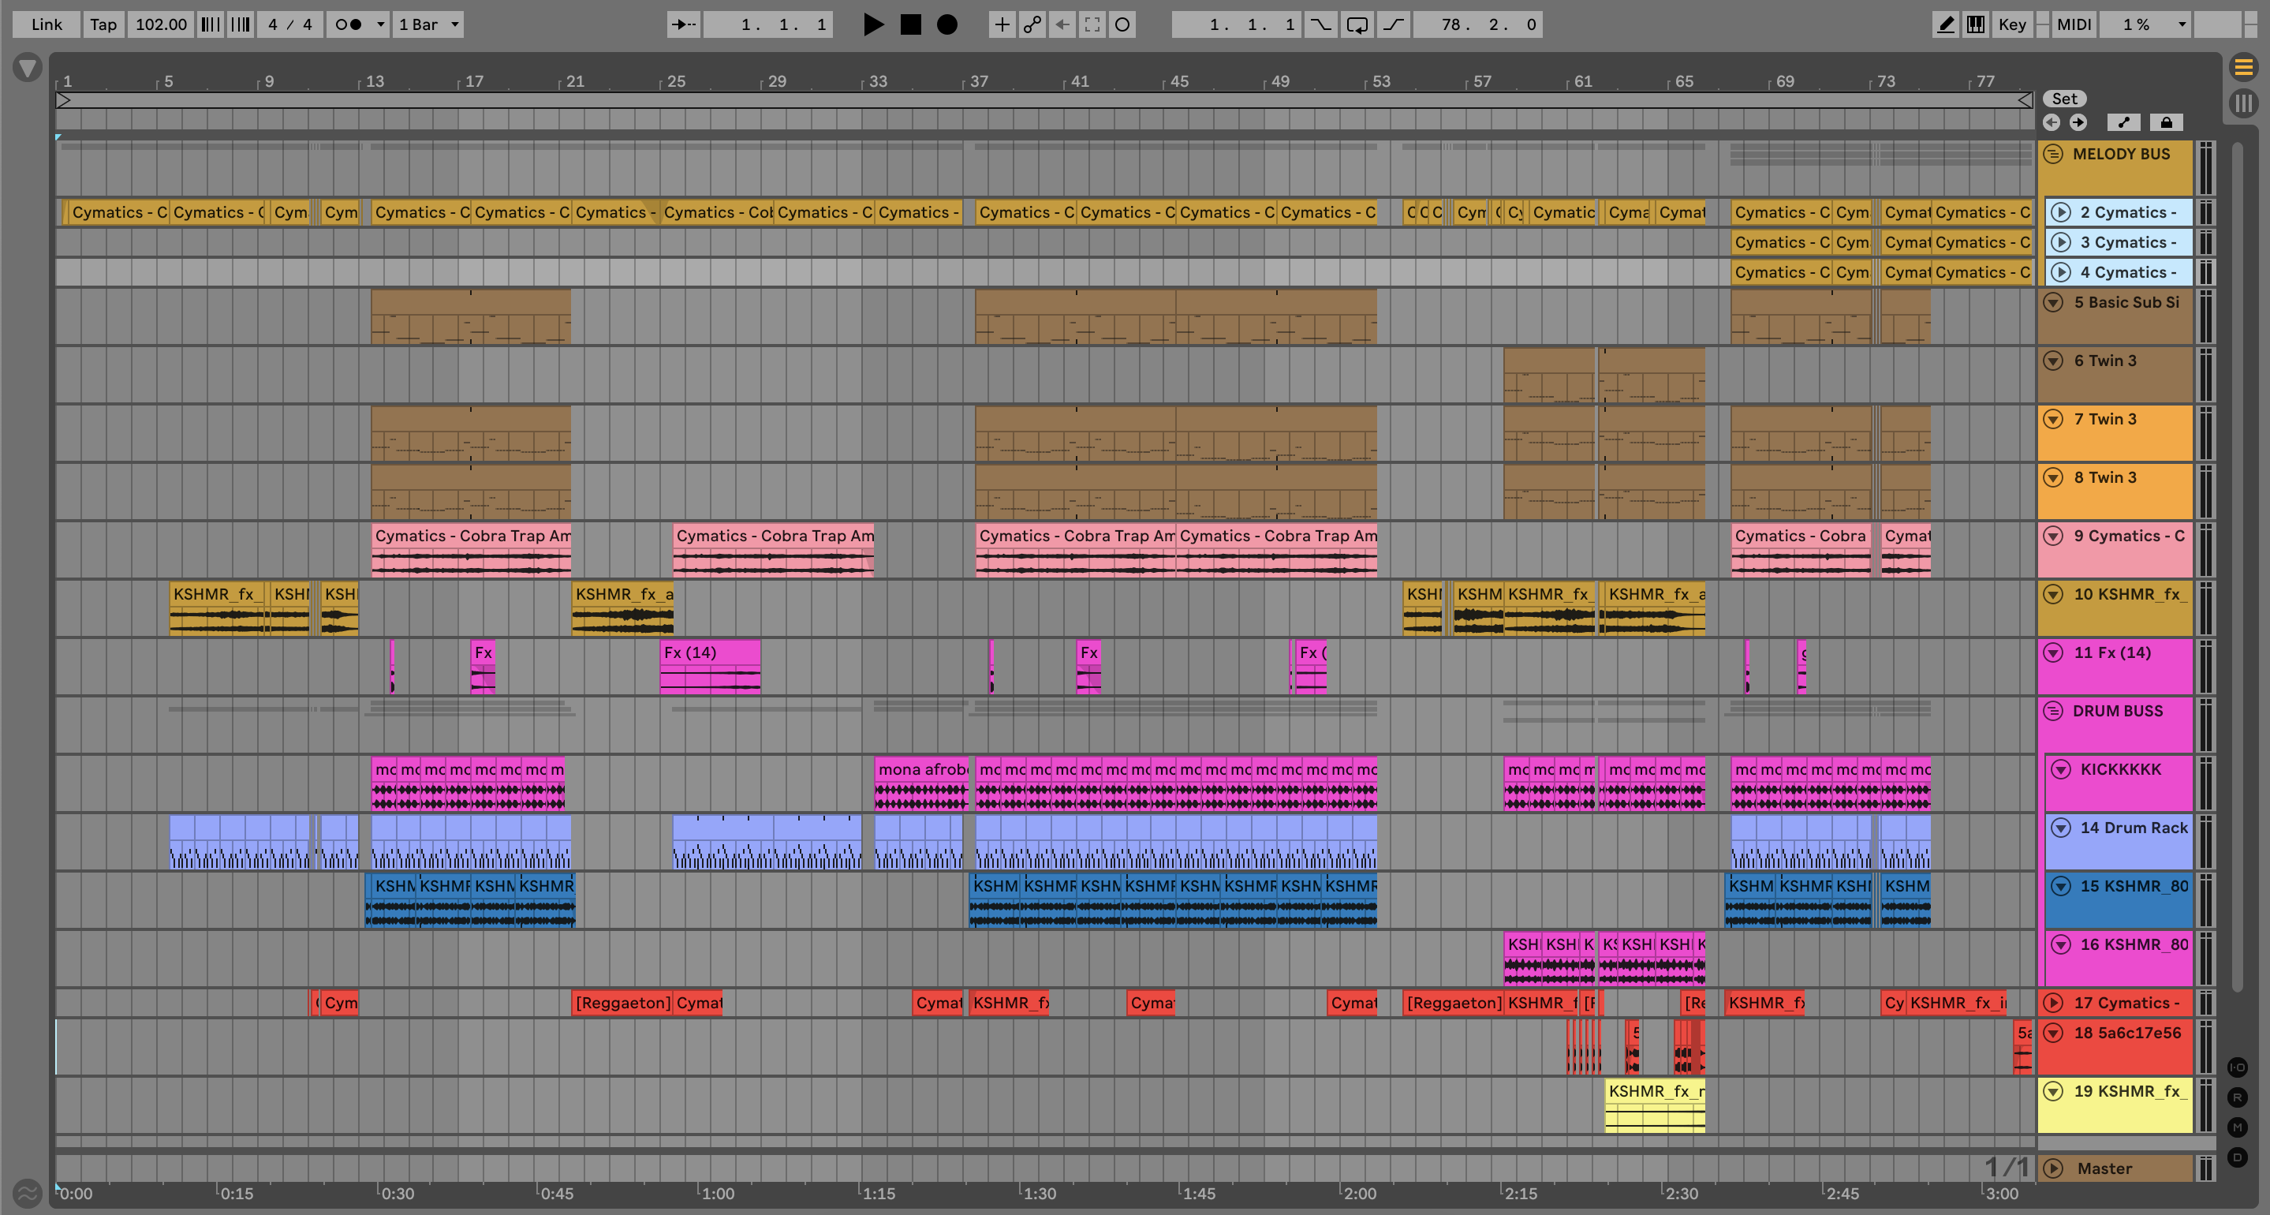Viewport: 2270px width, 1215px height.
Task: Click the Lock Envelopes padlock icon
Action: [x=2166, y=122]
